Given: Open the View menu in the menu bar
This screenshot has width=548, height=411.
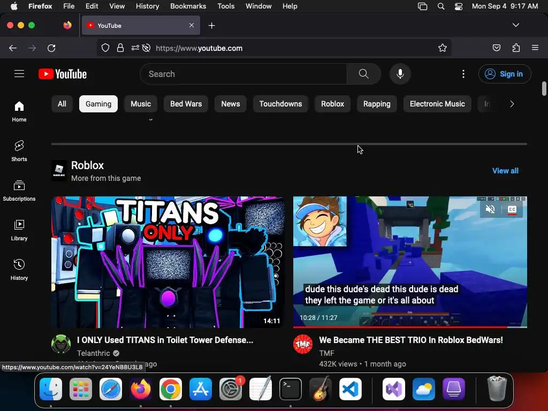Looking at the screenshot, I should [x=117, y=6].
